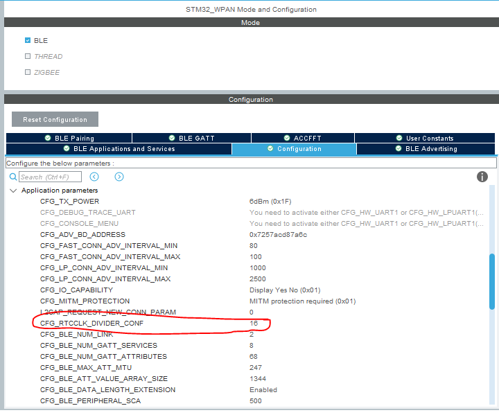Select CFG_TX_POWER value 6dBm (0x1F)

coord(270,201)
